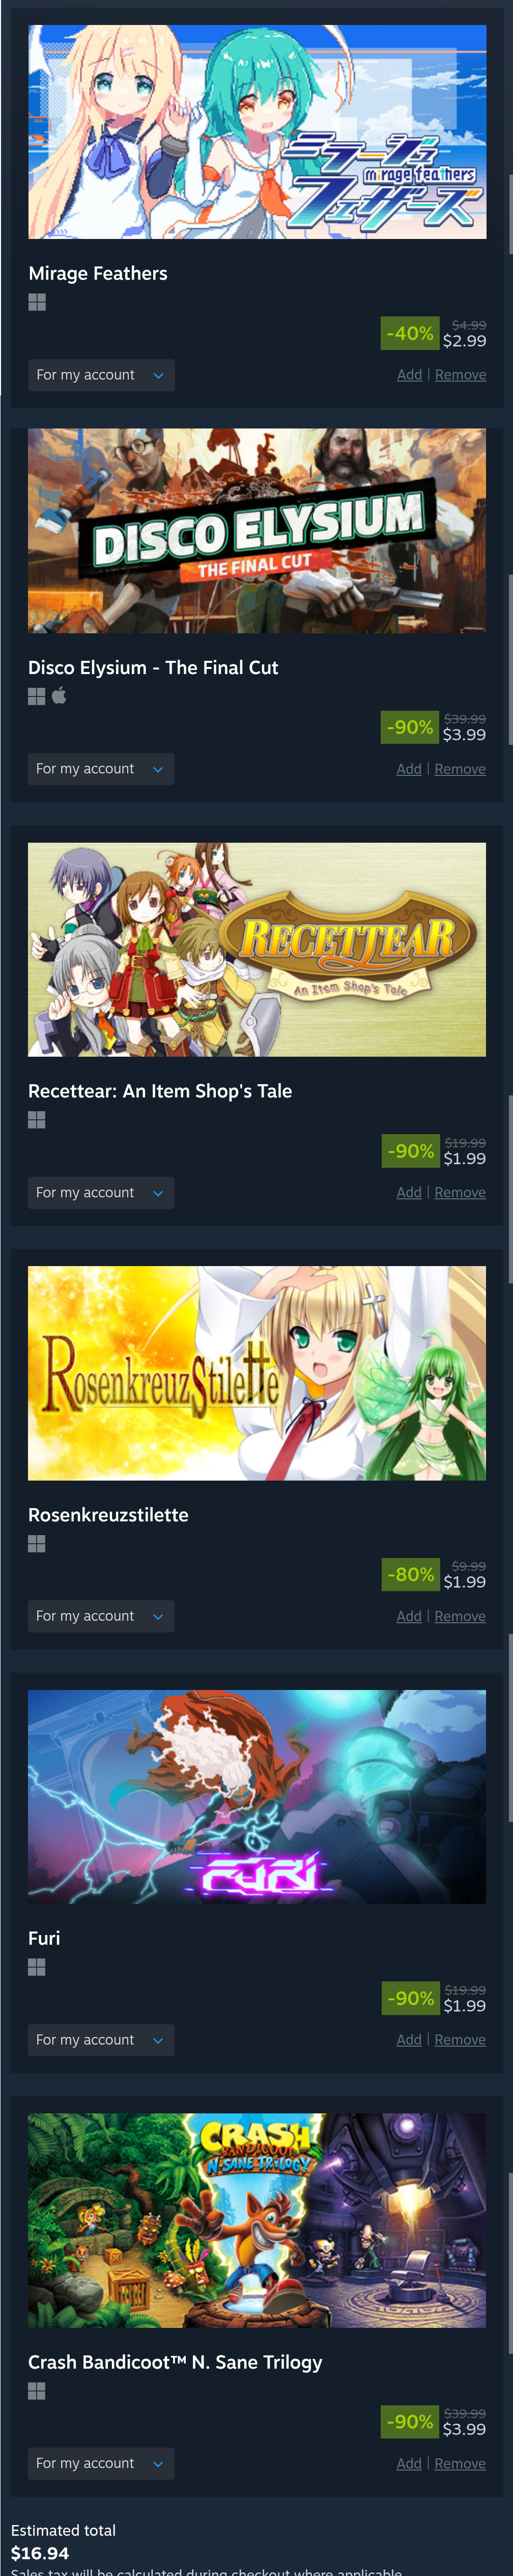This screenshot has height=2576, width=513.
Task: Remove Rosenkreuzstilette from the cart
Action: [x=460, y=1616]
